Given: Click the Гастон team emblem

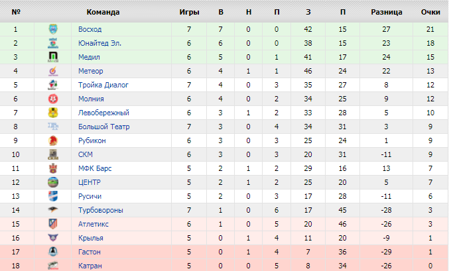Looking at the screenshot, I should tap(54, 252).
